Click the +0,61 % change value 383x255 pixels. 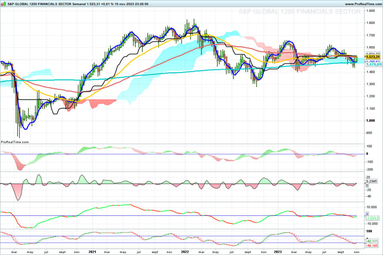point(107,4)
